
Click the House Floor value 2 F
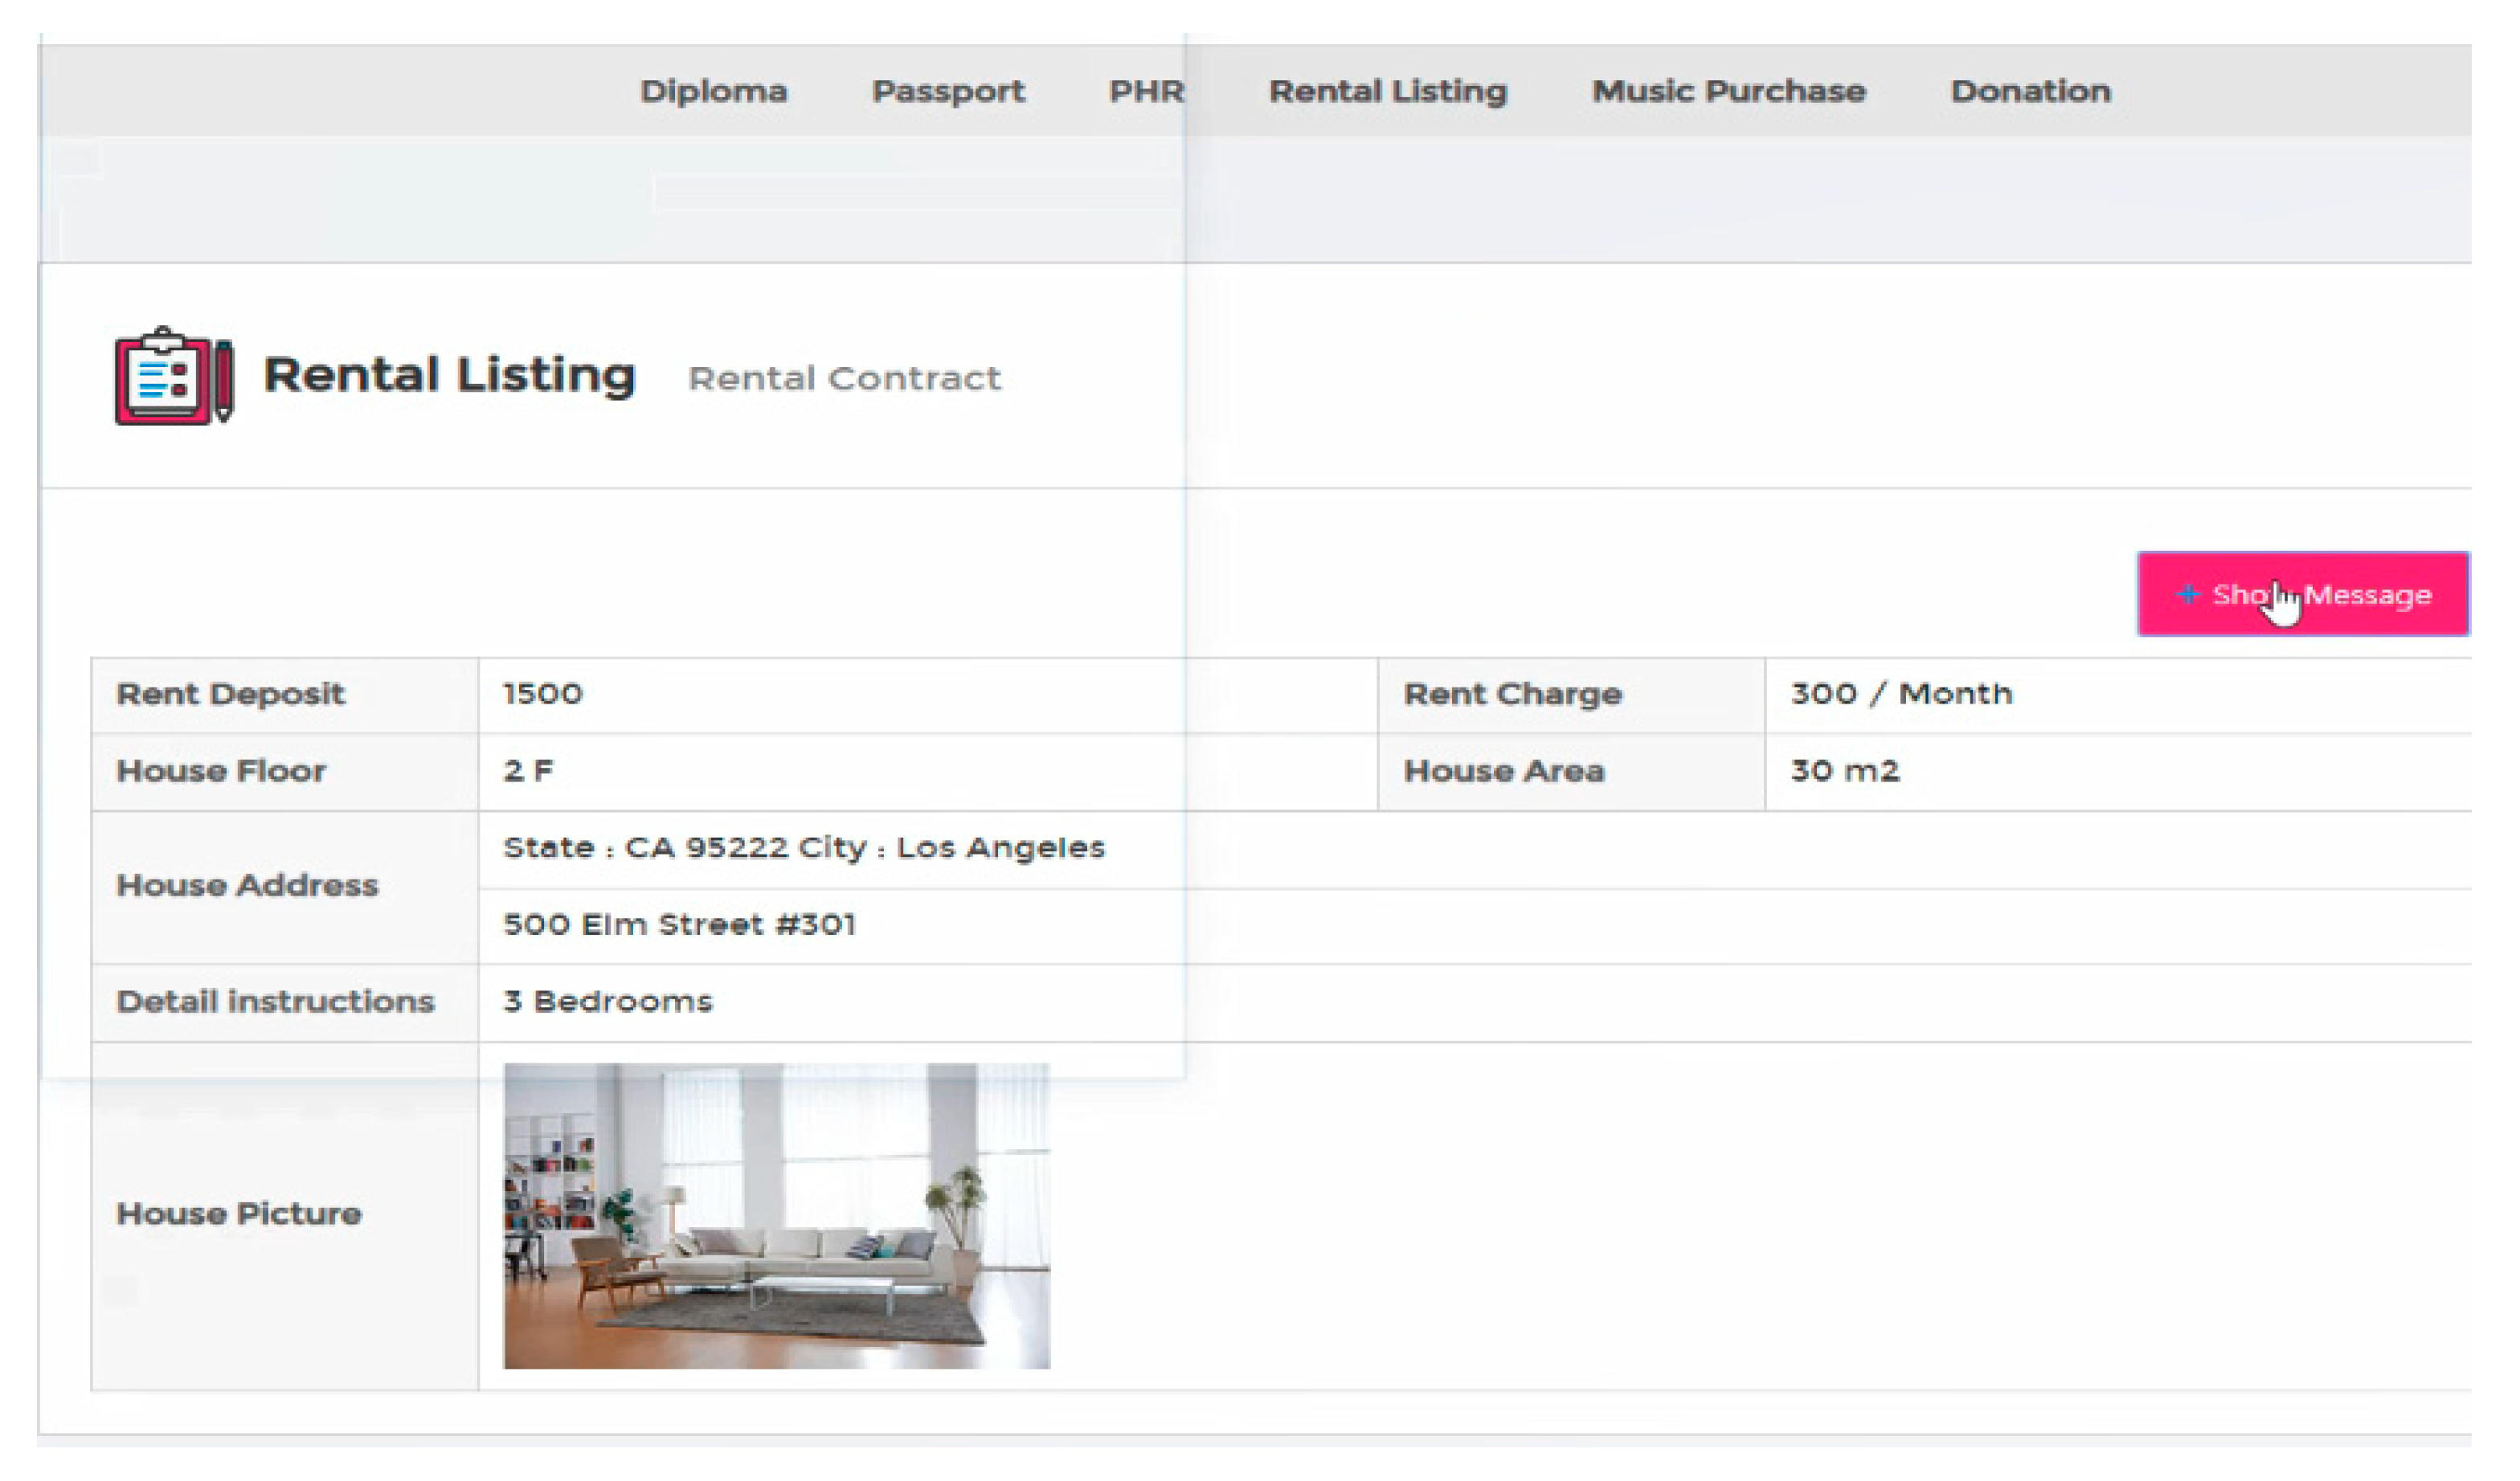528,770
